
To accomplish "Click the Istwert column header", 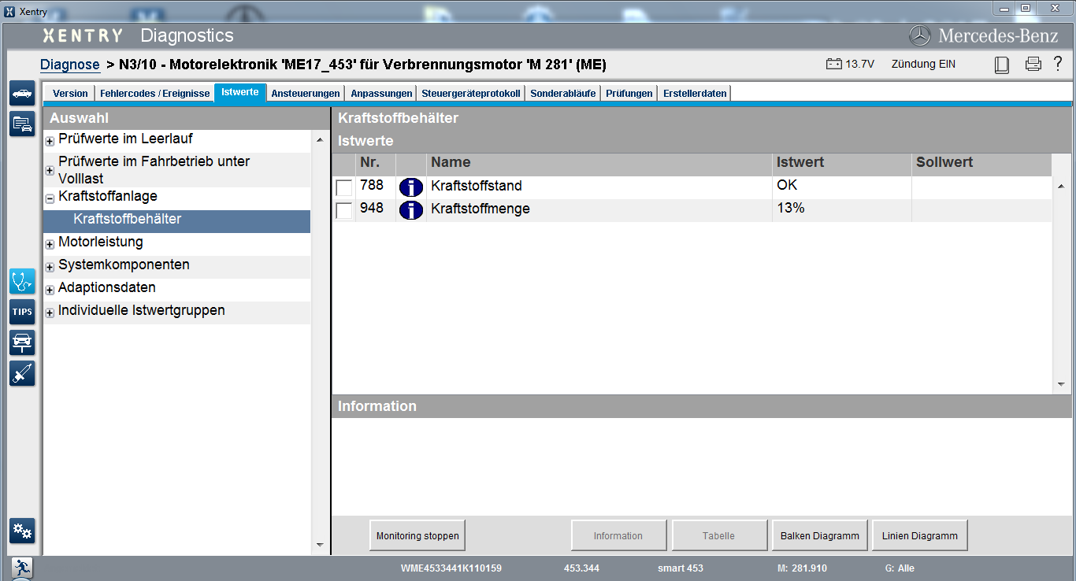I will tap(842, 163).
